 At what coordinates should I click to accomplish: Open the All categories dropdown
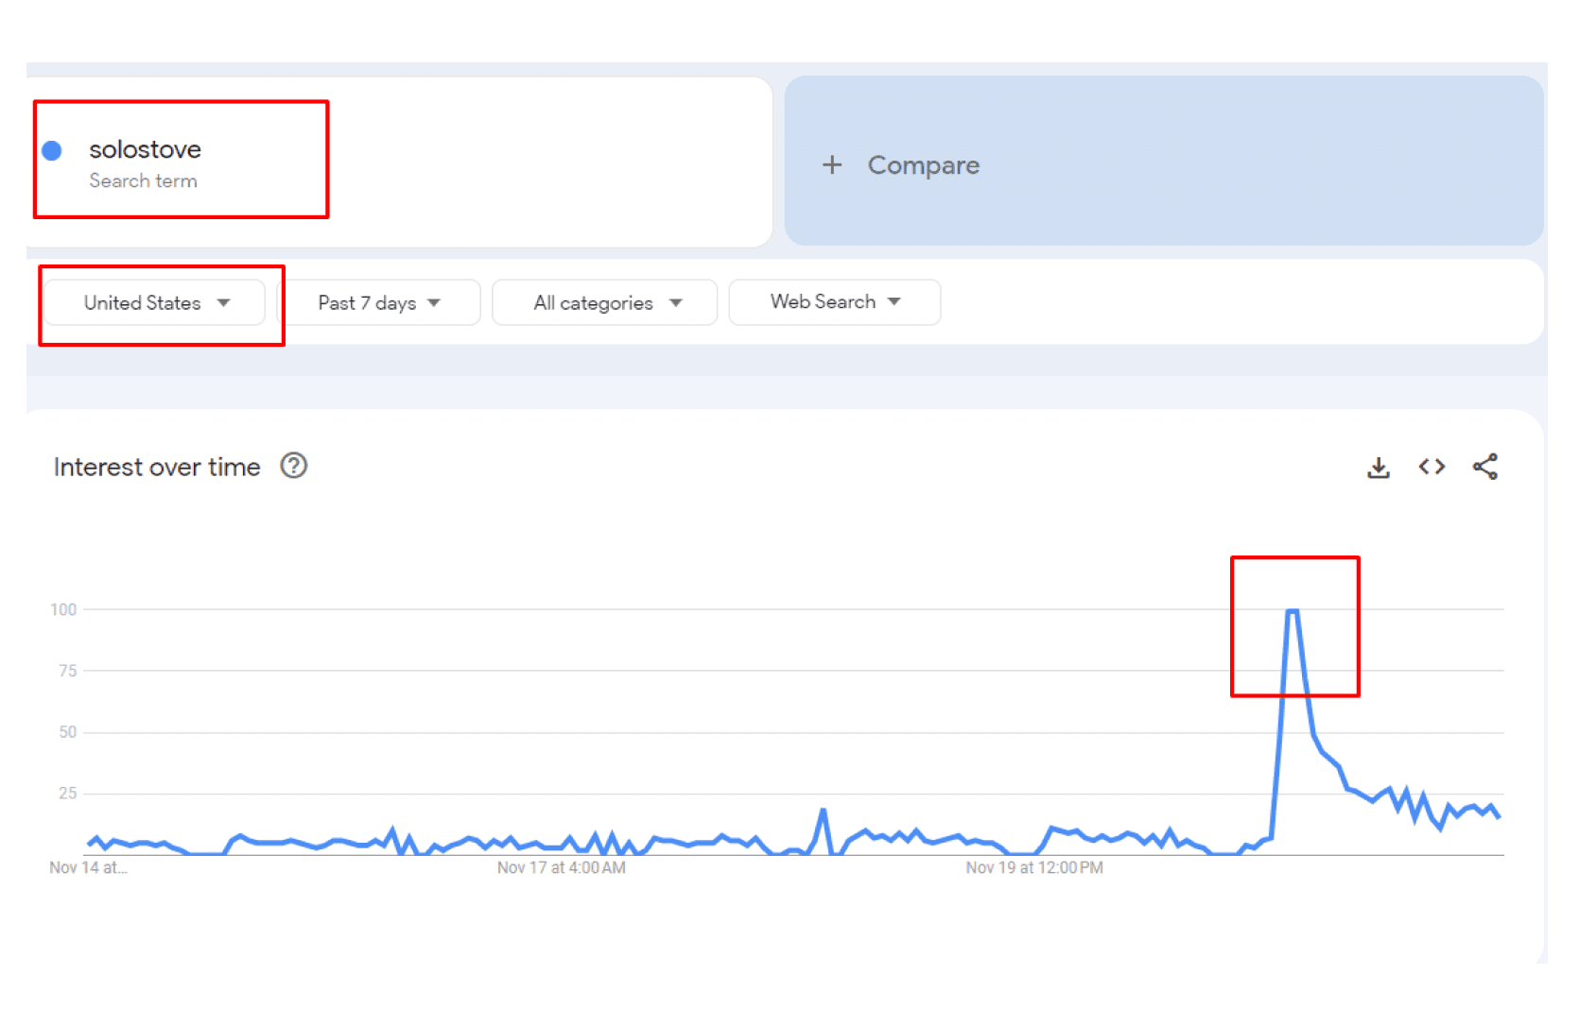[x=605, y=303]
